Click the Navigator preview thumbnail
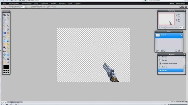This screenshot has width=188, height=105. (x=167, y=19)
